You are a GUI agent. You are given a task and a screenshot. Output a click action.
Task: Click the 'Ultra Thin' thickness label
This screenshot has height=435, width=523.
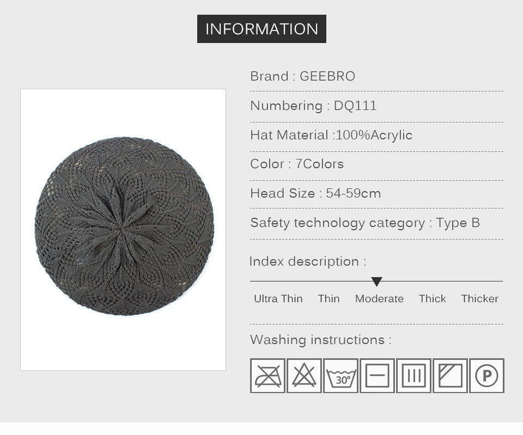coord(278,299)
